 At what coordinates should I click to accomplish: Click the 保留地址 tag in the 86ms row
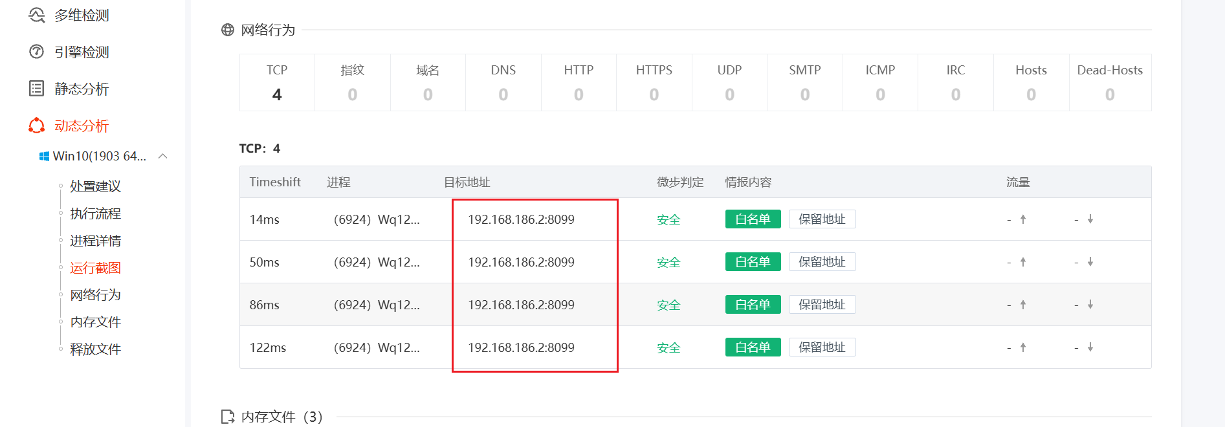(822, 305)
